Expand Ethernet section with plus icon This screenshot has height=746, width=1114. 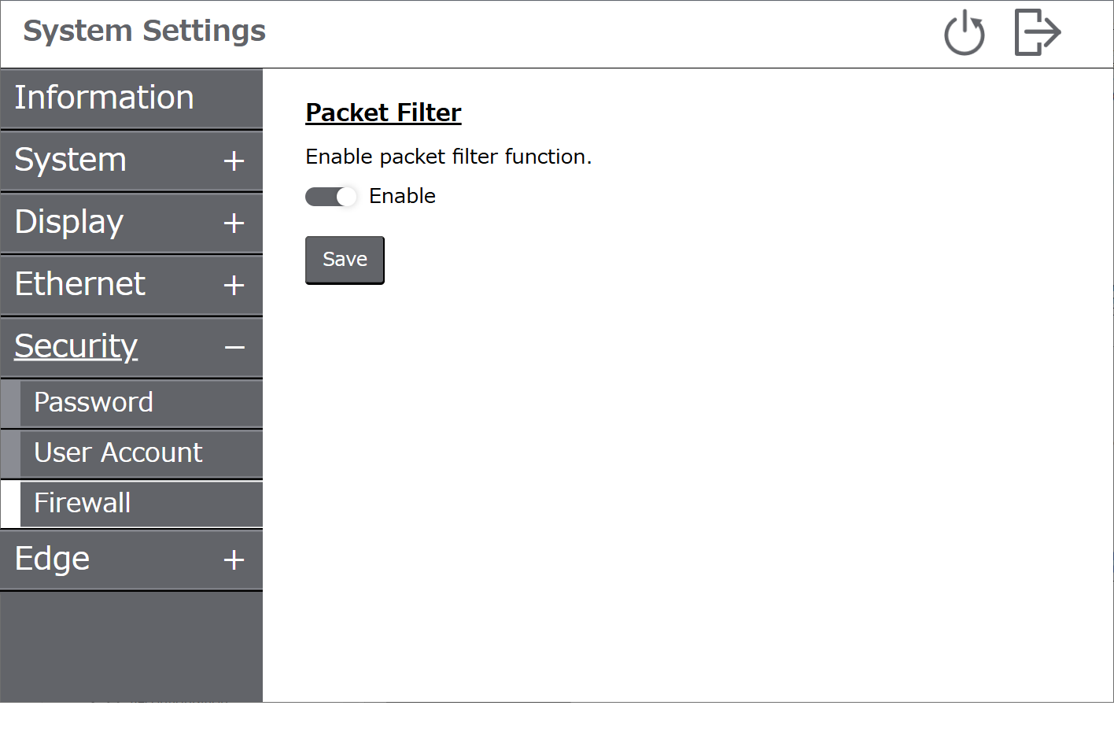tap(234, 285)
